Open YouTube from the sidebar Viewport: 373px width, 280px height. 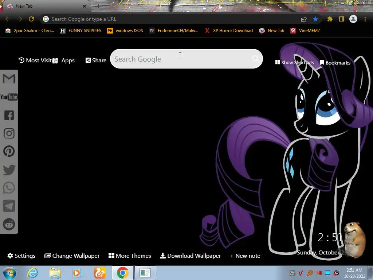(x=9, y=97)
